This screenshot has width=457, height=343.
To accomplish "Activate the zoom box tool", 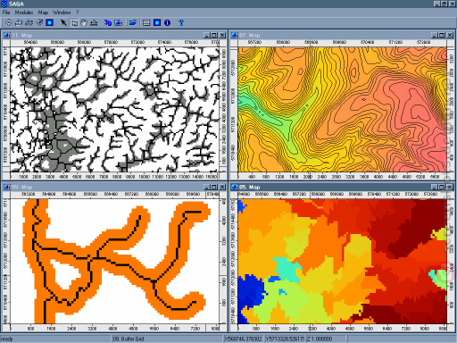I will [73, 22].
